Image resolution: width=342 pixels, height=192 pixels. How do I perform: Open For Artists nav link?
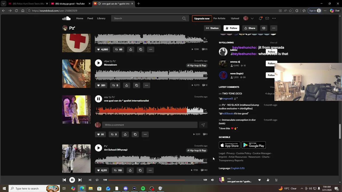pyautogui.click(x=219, y=18)
